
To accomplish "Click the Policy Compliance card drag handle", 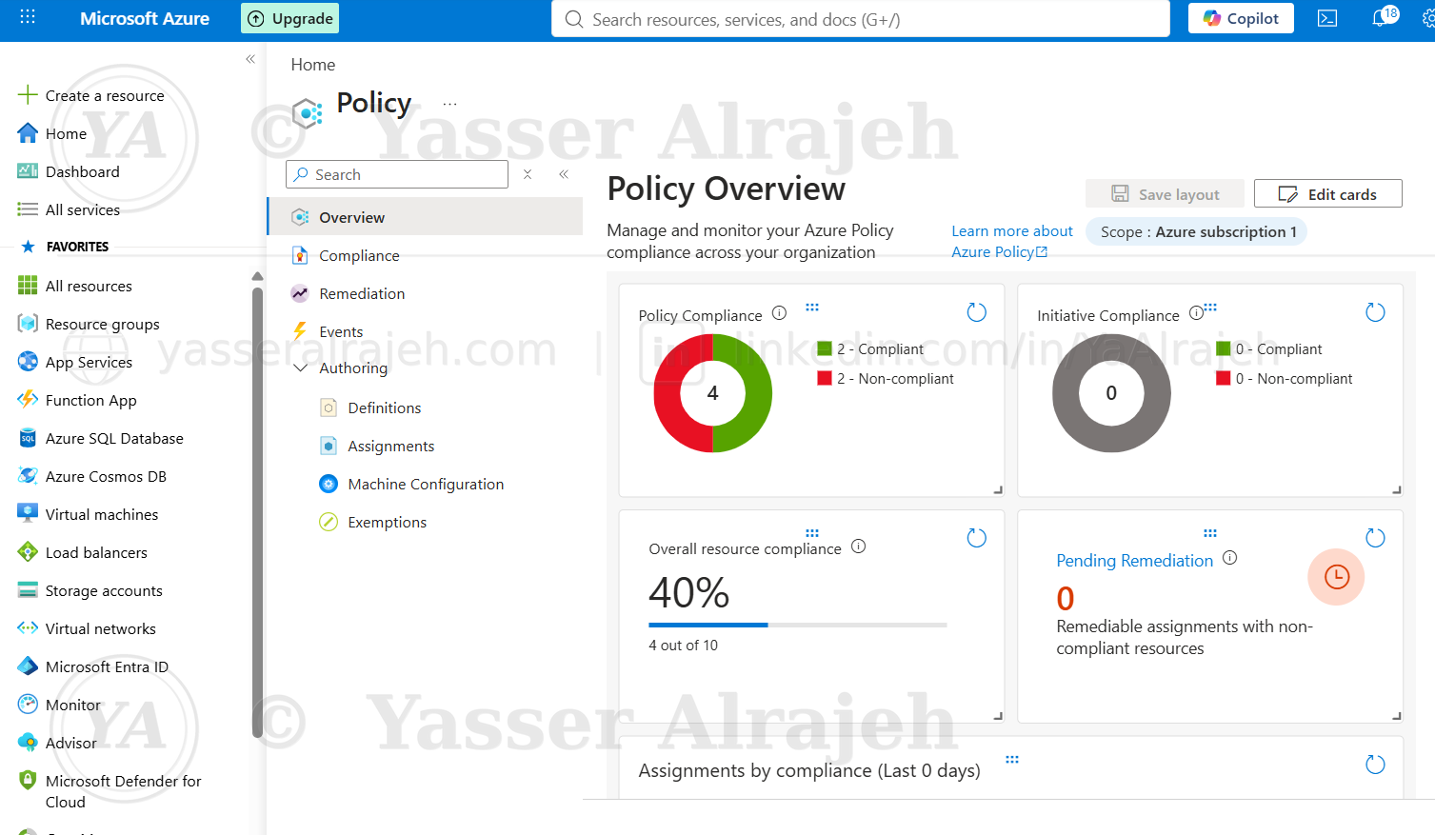I will point(812,308).
